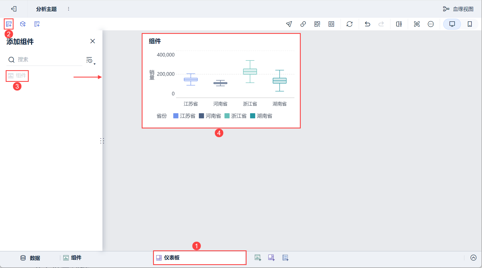Open the sort-by-time dropdown beside search
This screenshot has width=482, height=268.
[x=91, y=60]
